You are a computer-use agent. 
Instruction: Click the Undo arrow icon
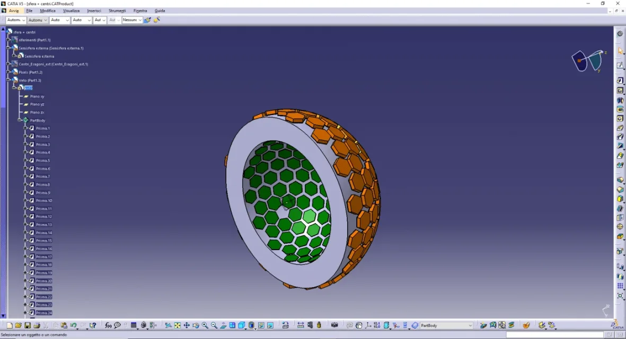point(73,325)
